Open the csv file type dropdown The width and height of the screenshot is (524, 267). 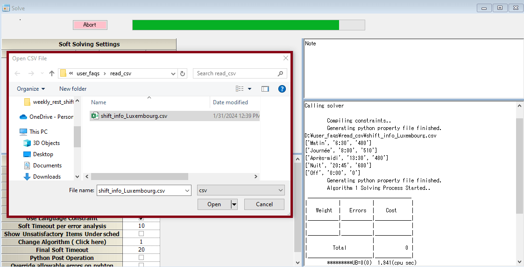241,190
